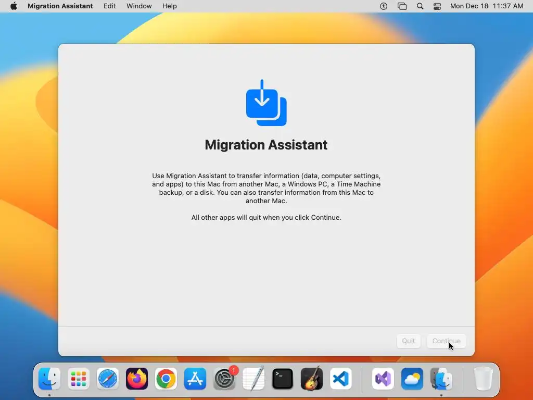The image size is (533, 400).
Task: Open System Settings with badge in Dock
Action: pyautogui.click(x=224, y=379)
